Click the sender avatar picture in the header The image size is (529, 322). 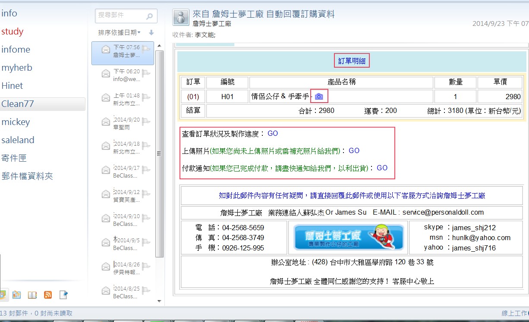click(181, 17)
